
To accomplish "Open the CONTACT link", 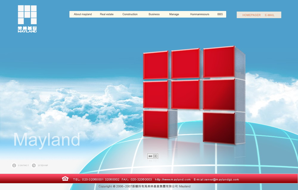I will click(x=23, y=166).
